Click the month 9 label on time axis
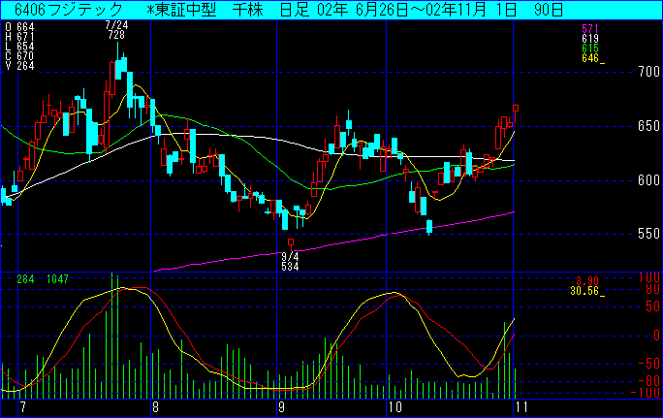The width and height of the screenshot is (663, 418). point(282,408)
